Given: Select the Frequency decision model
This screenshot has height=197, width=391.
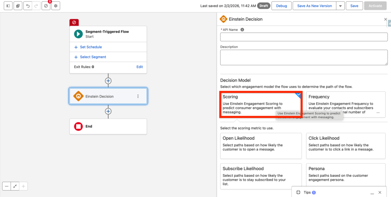Looking at the screenshot, I should (x=346, y=104).
